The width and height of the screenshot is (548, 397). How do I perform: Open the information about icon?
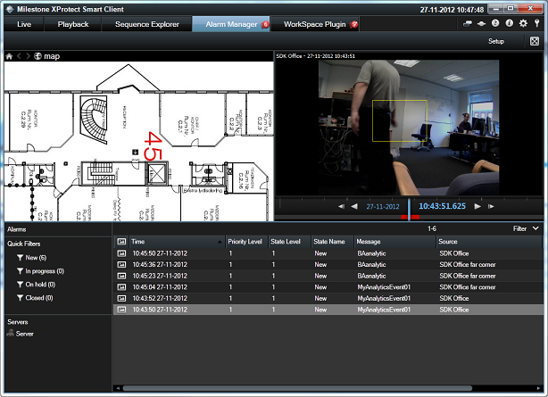coord(510,23)
